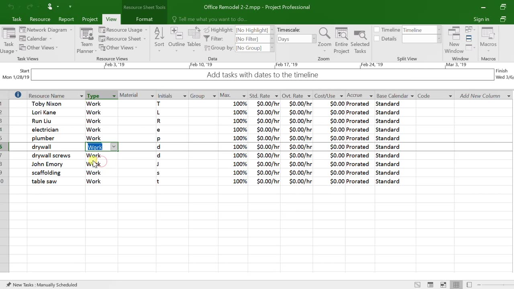This screenshot has width=514, height=289.
Task: Click the drywall screws name cell
Action: pyautogui.click(x=56, y=155)
